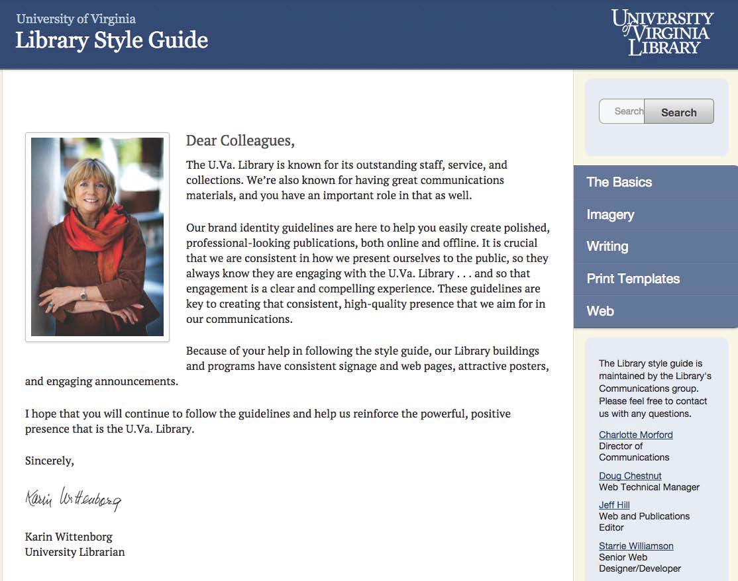738x581 pixels.
Task: Open Print Templates in the sidebar
Action: [633, 279]
